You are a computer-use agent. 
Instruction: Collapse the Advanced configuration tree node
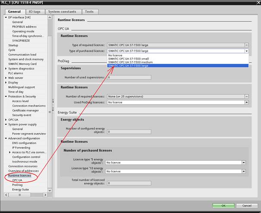(6, 138)
